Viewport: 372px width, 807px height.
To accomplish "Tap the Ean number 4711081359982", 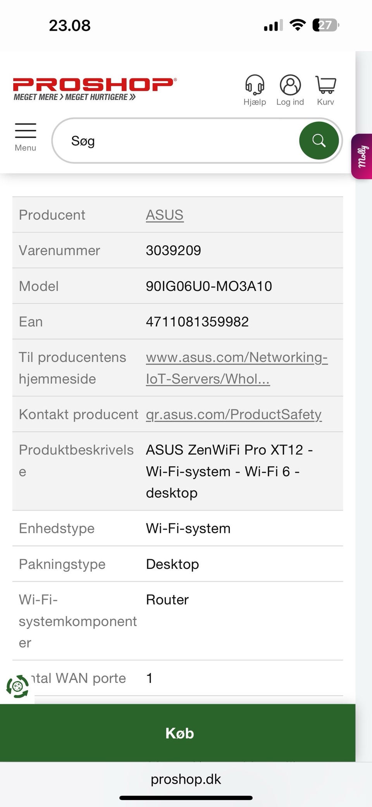I will click(x=197, y=321).
